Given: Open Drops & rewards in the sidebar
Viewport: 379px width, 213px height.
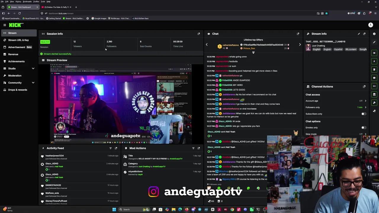Looking at the screenshot, I should [x=19, y=90].
